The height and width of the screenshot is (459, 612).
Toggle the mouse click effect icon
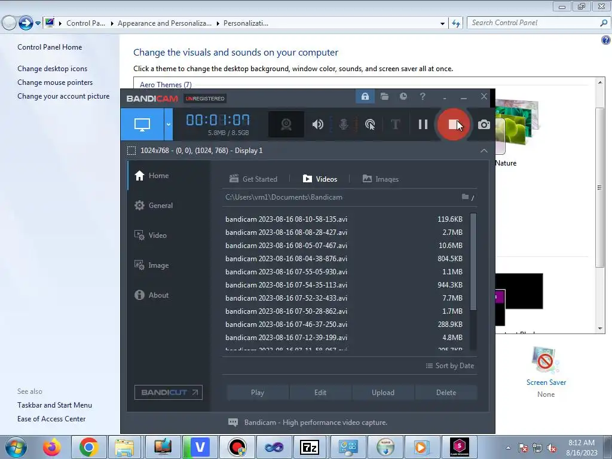tap(369, 124)
